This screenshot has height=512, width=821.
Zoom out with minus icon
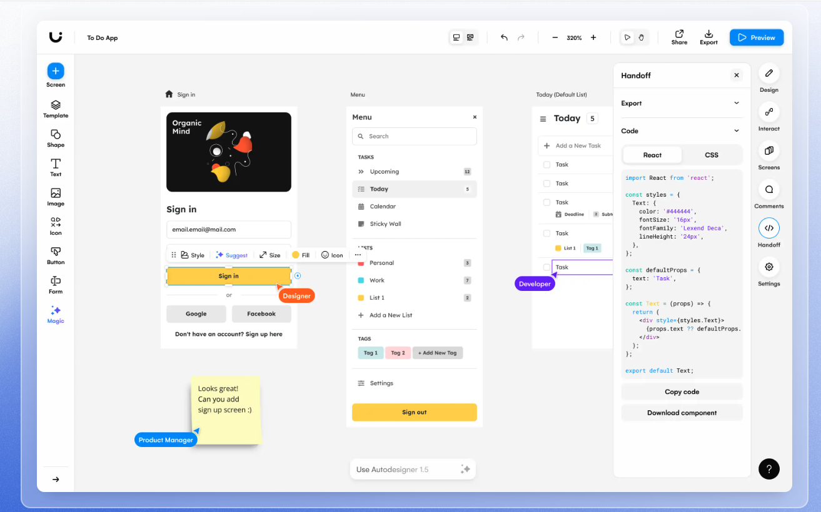pyautogui.click(x=555, y=37)
